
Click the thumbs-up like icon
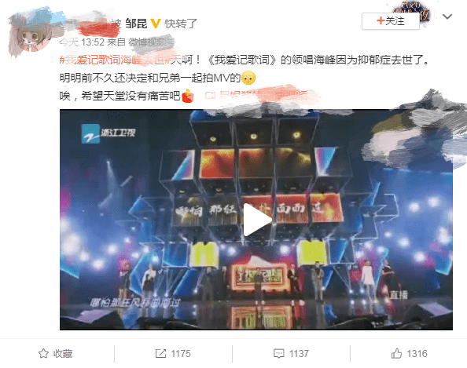[396, 353]
